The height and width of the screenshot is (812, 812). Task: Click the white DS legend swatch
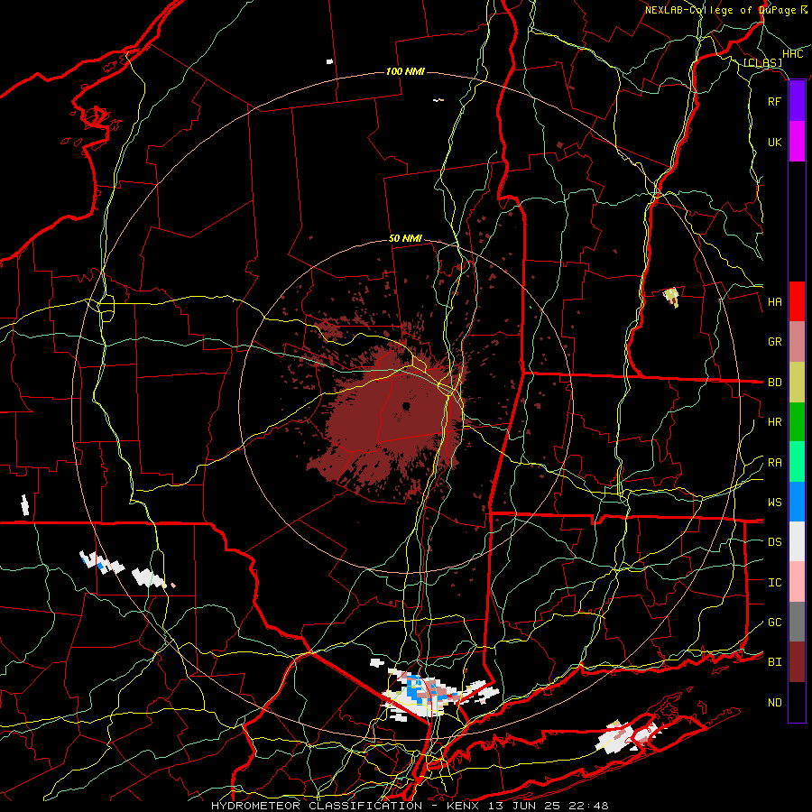point(797,541)
